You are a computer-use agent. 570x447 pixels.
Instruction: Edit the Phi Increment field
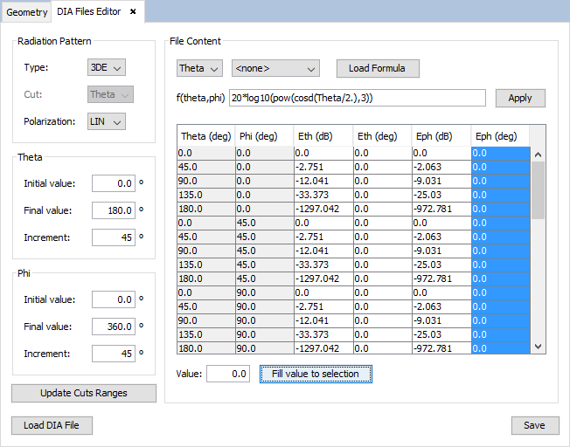(114, 354)
